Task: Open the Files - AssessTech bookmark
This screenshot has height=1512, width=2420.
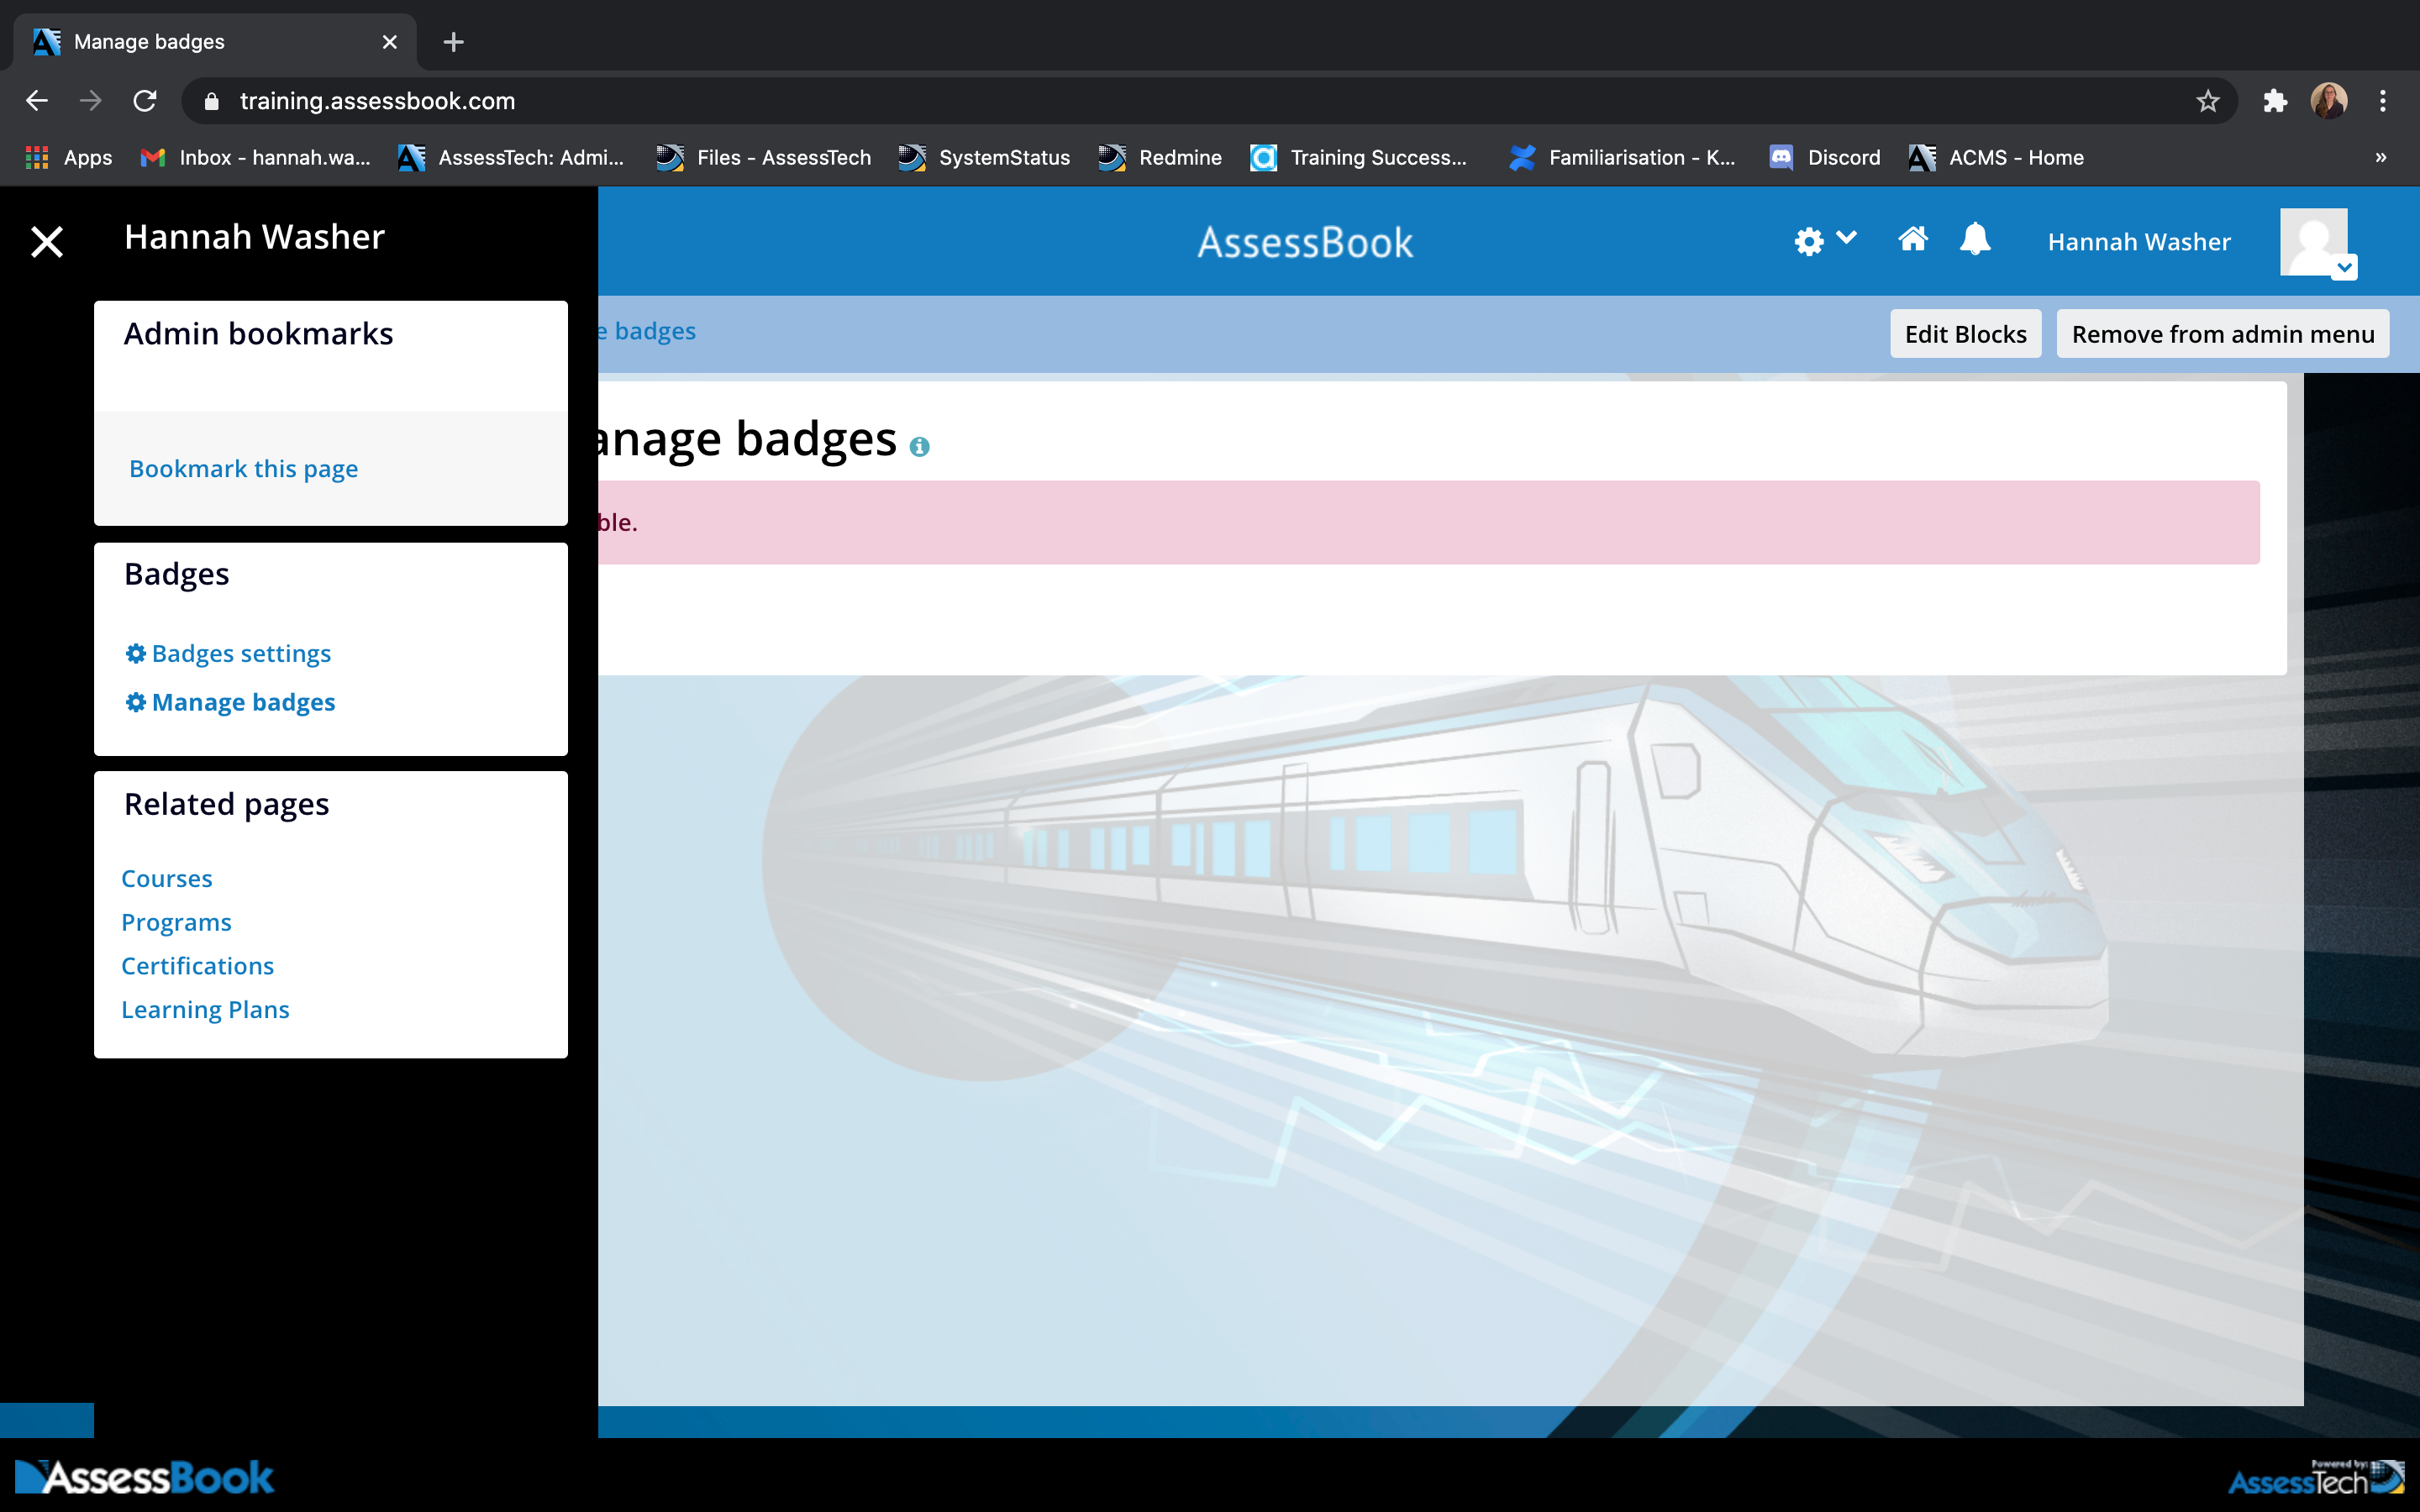Action: pos(763,158)
